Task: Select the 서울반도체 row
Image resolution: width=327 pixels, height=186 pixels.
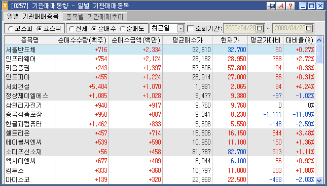Action: tap(160, 50)
